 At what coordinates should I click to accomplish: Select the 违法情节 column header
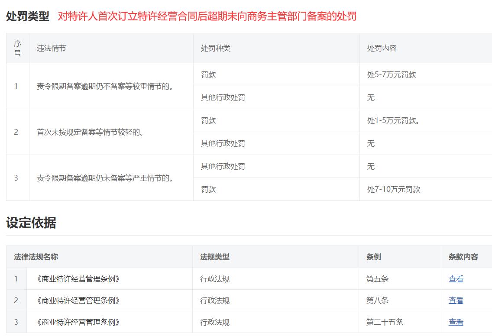[x=52, y=48]
